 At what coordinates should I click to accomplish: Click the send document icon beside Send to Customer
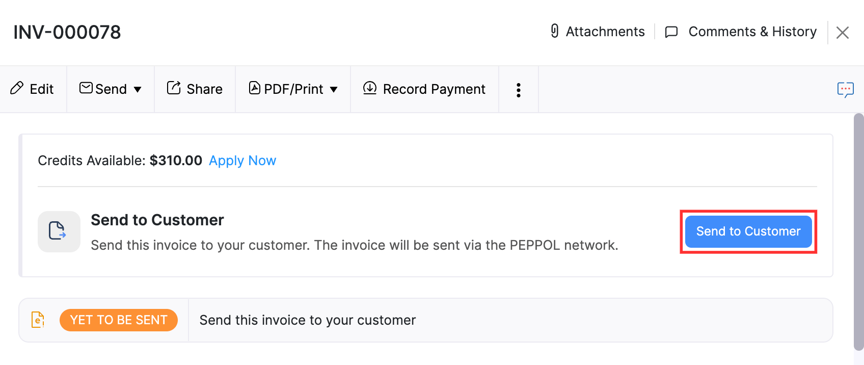click(x=59, y=231)
